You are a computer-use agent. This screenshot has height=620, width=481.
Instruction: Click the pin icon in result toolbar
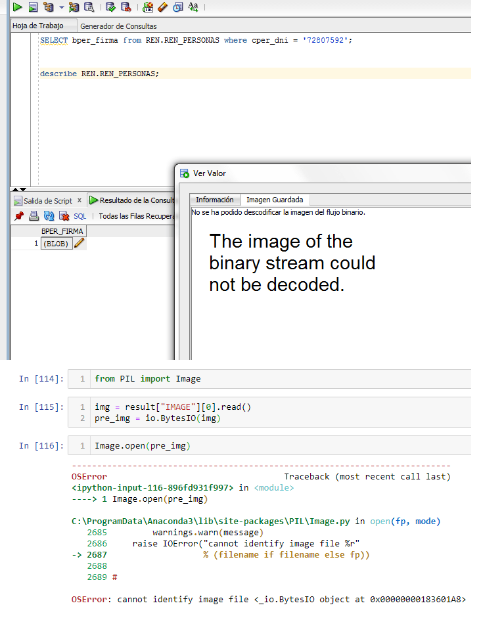point(19,216)
